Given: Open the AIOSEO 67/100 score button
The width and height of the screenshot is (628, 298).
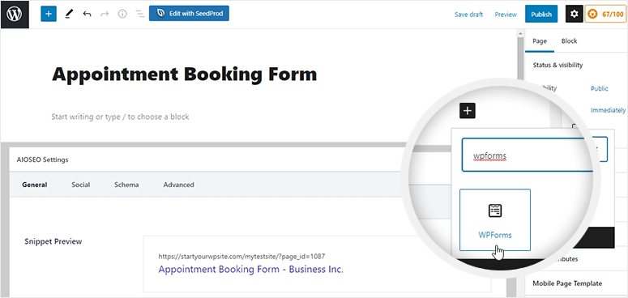Looking at the screenshot, I should [x=605, y=14].
